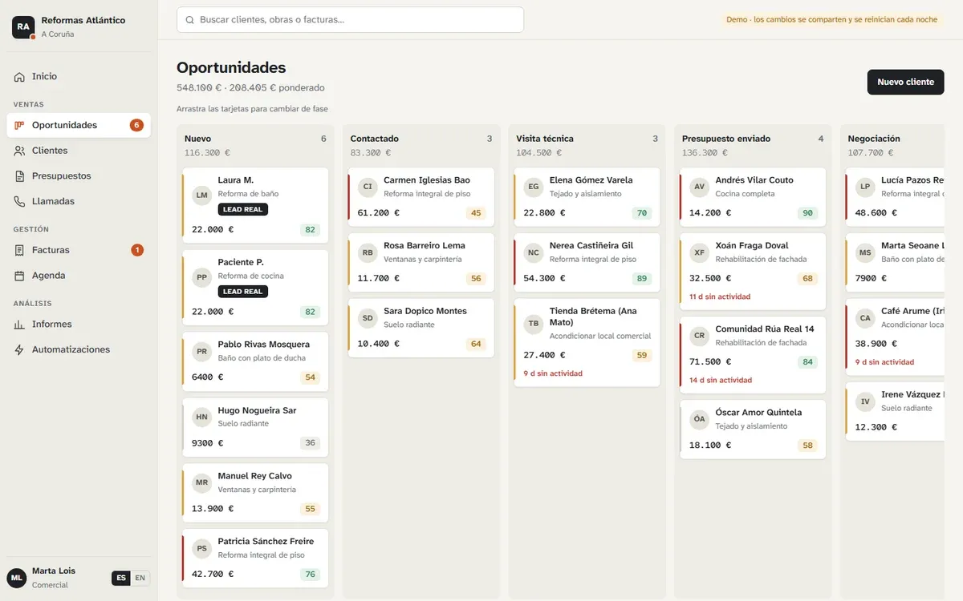This screenshot has width=963, height=601.
Task: Click the Facturas badge showing 1
Action: [x=137, y=250]
